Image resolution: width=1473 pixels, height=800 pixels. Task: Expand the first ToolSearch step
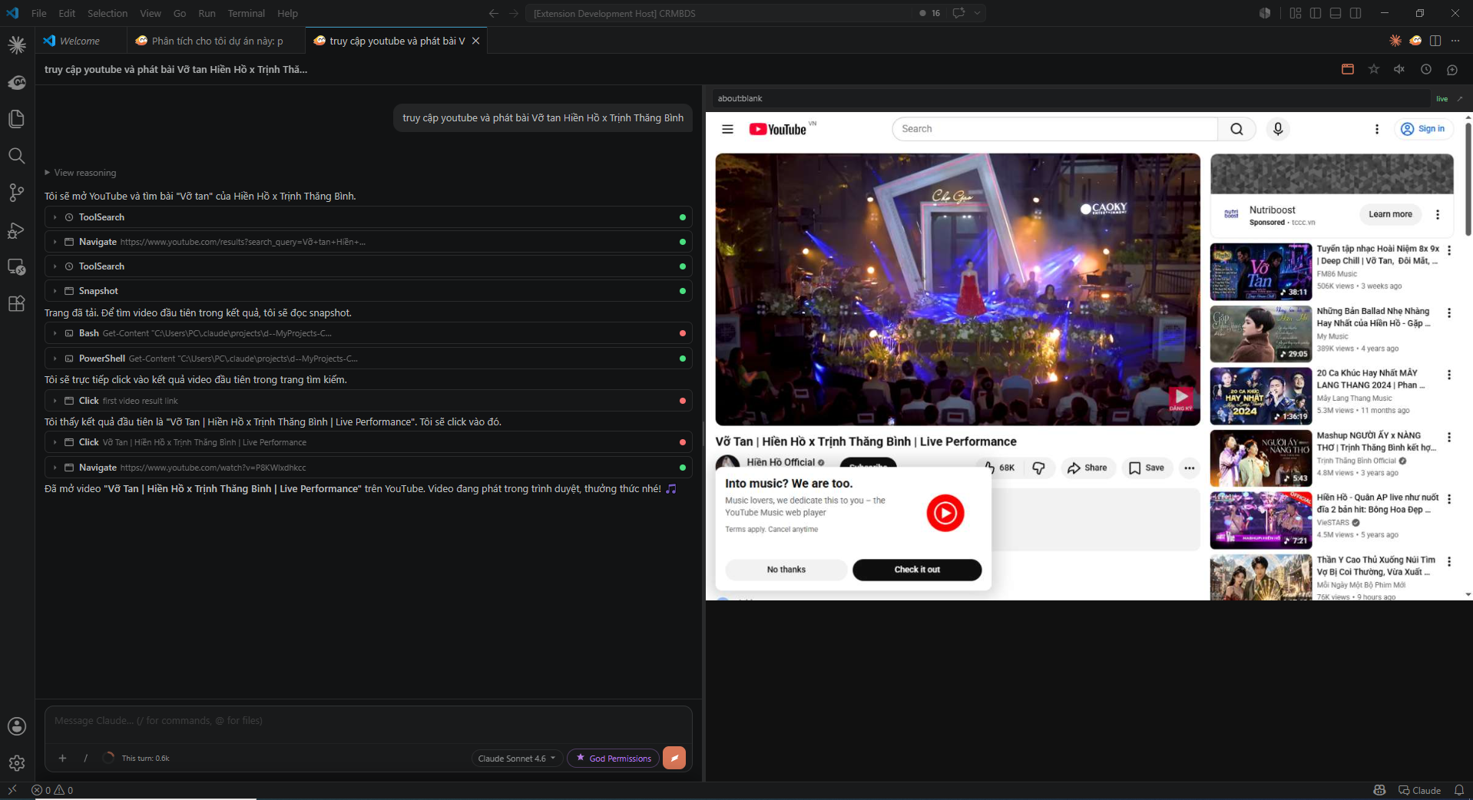pyautogui.click(x=369, y=217)
